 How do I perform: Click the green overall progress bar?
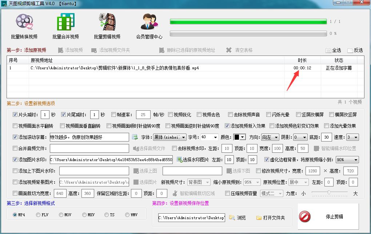(248, 21)
